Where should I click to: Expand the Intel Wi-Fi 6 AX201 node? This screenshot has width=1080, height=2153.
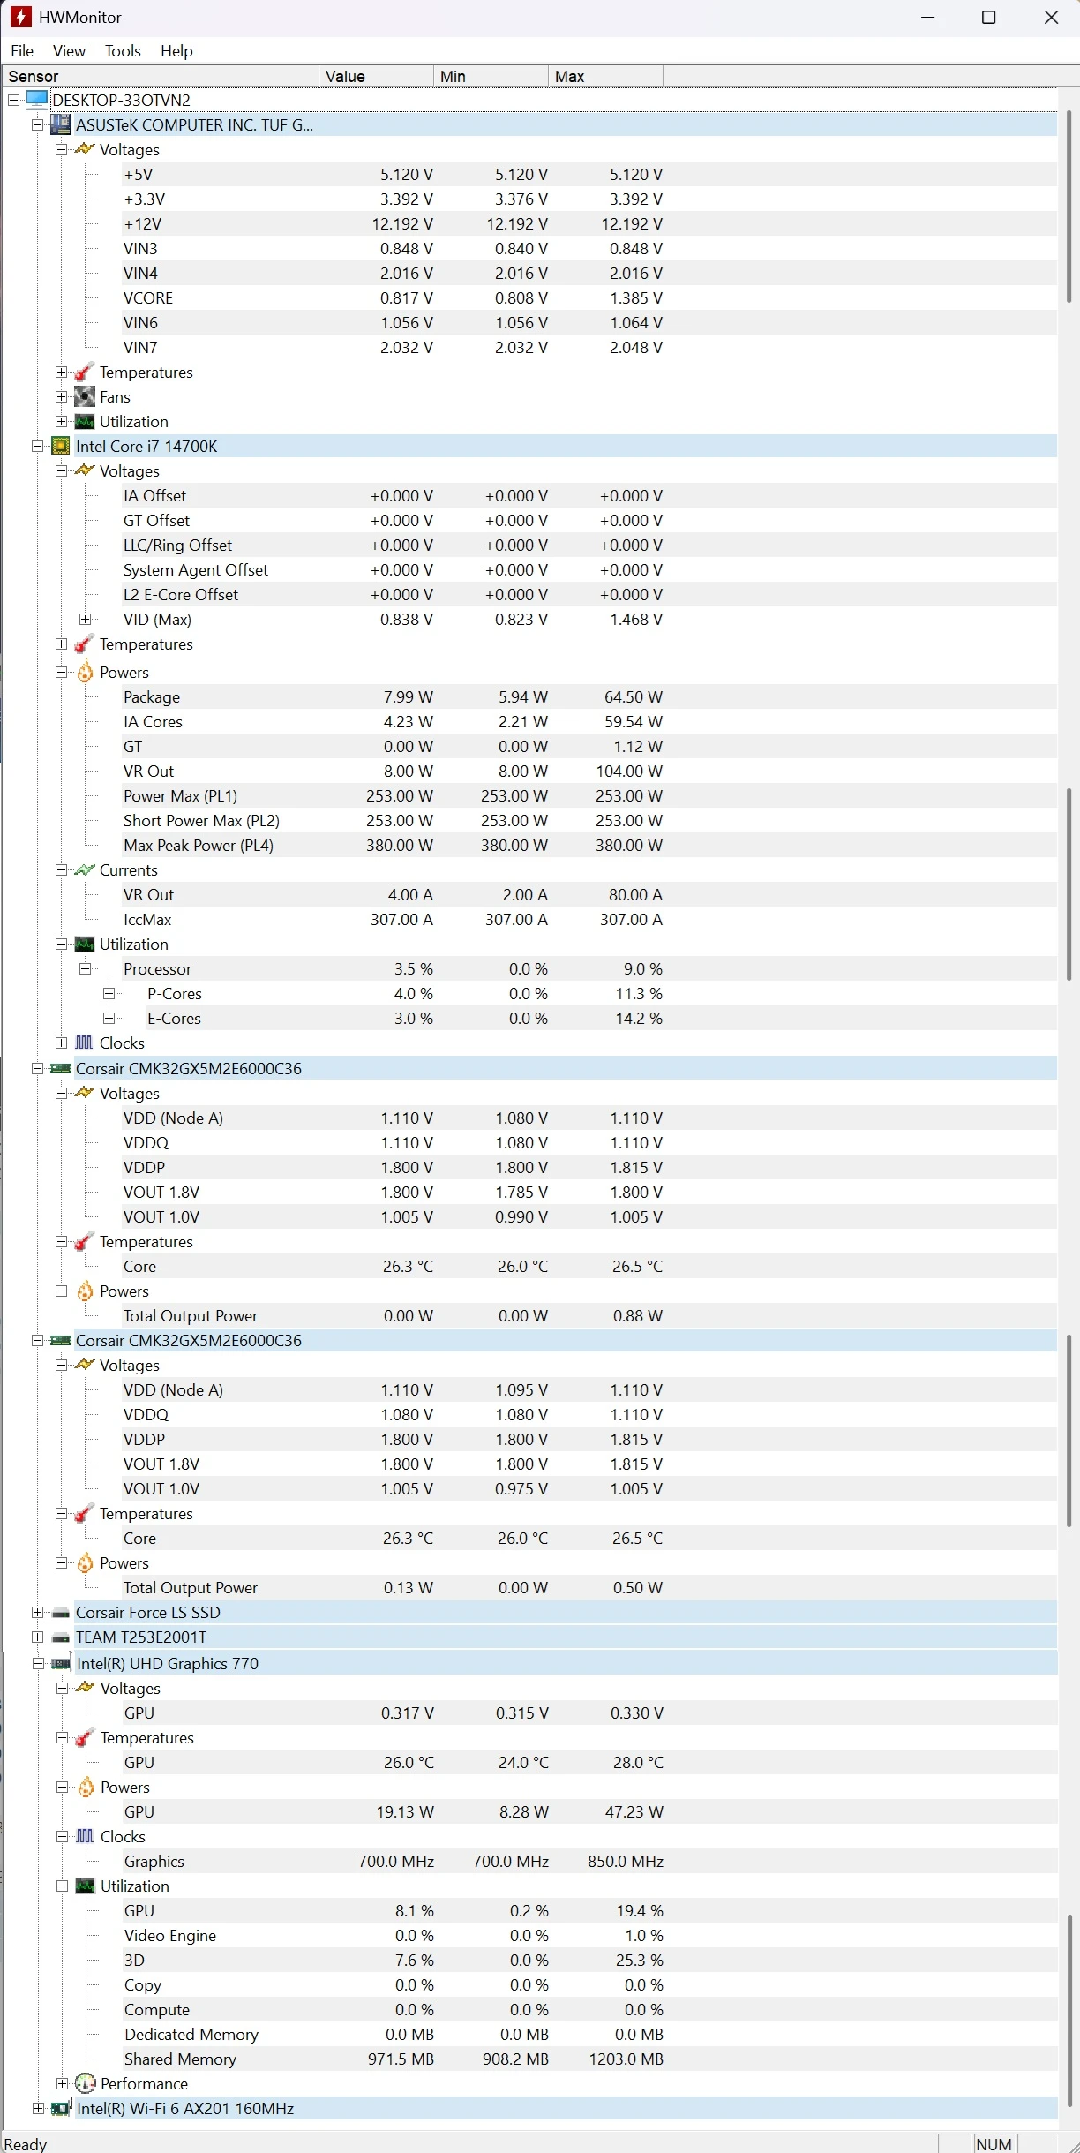39,2108
